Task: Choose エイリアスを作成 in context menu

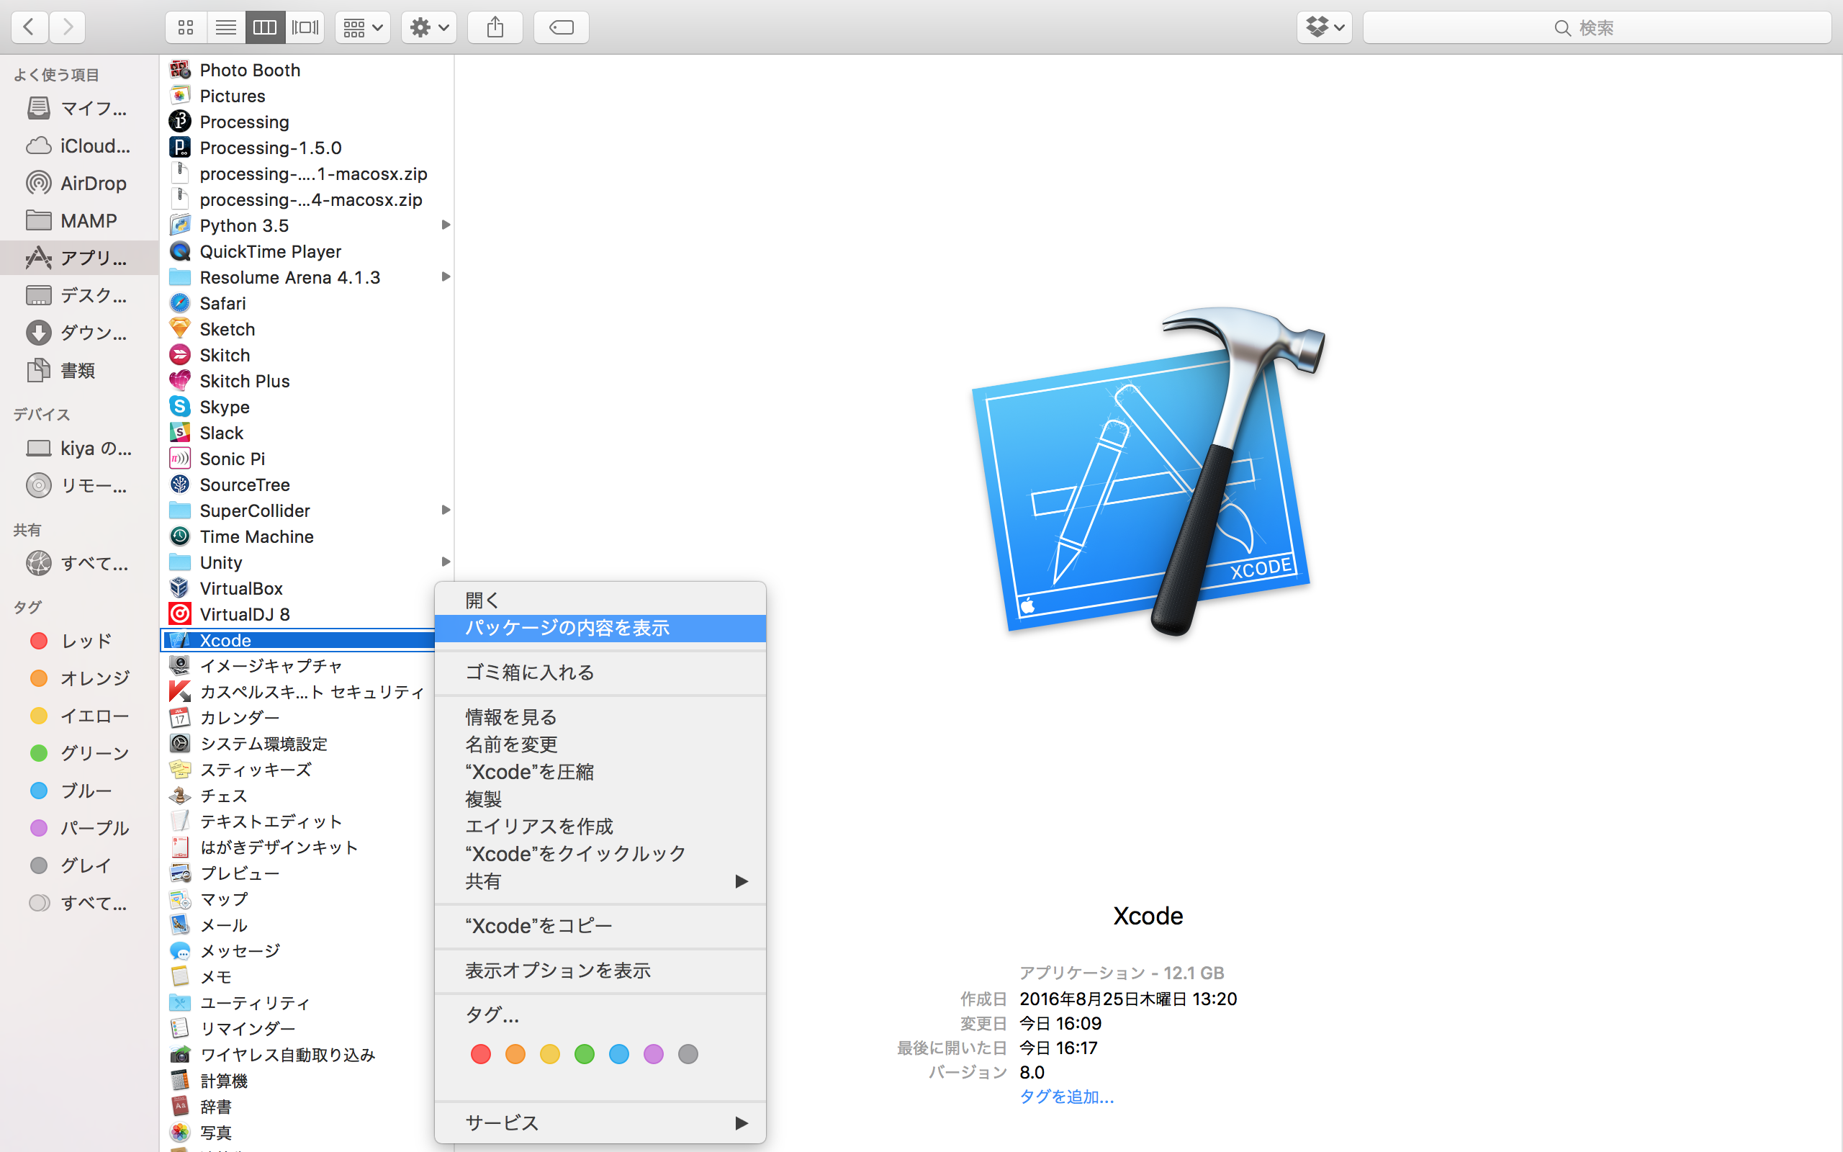Action: point(600,827)
